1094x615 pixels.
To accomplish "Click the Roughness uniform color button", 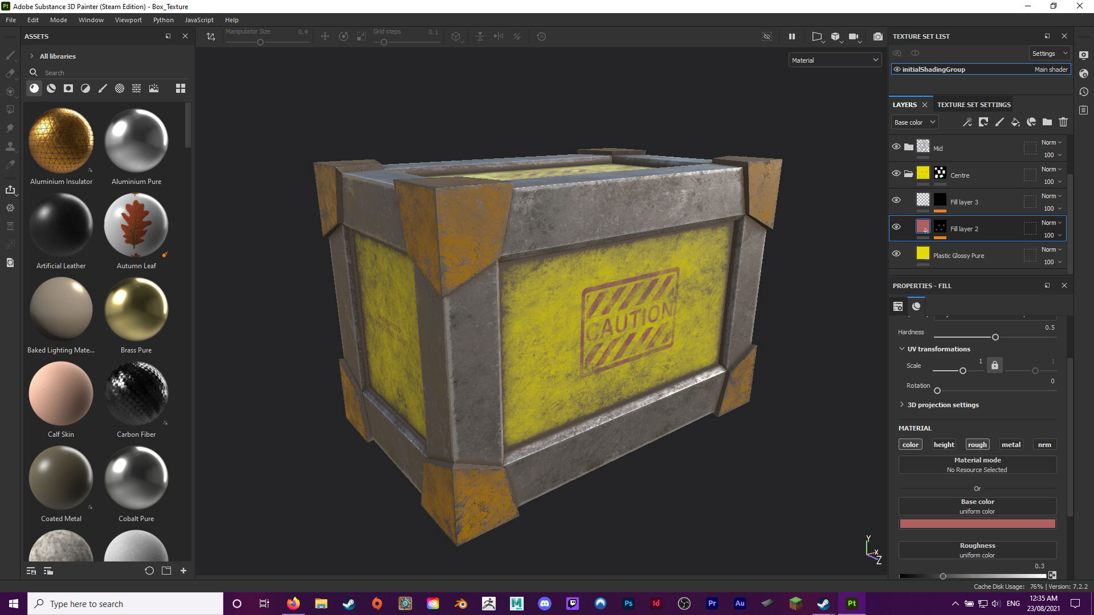I will click(x=977, y=550).
